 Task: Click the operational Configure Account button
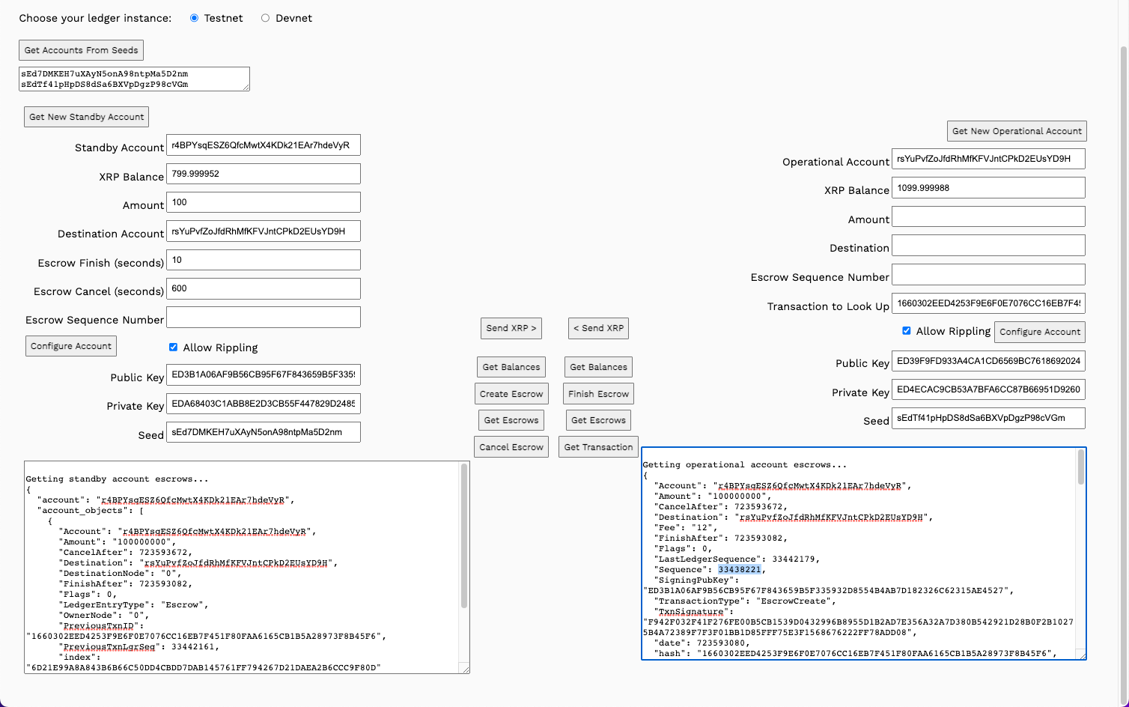[x=1040, y=332]
